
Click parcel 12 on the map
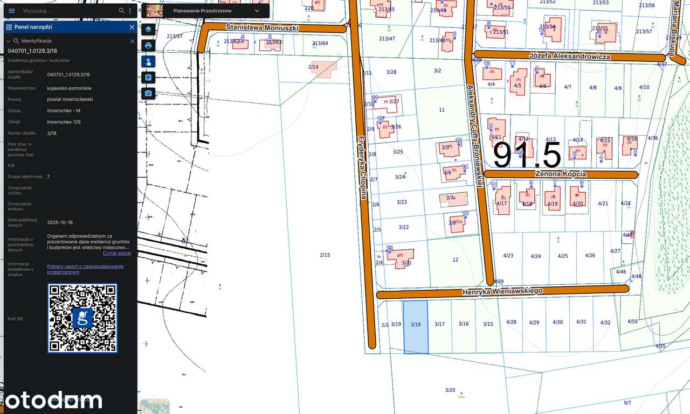pos(455,259)
